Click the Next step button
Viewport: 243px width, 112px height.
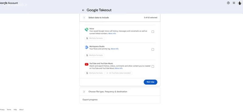tap(150, 82)
